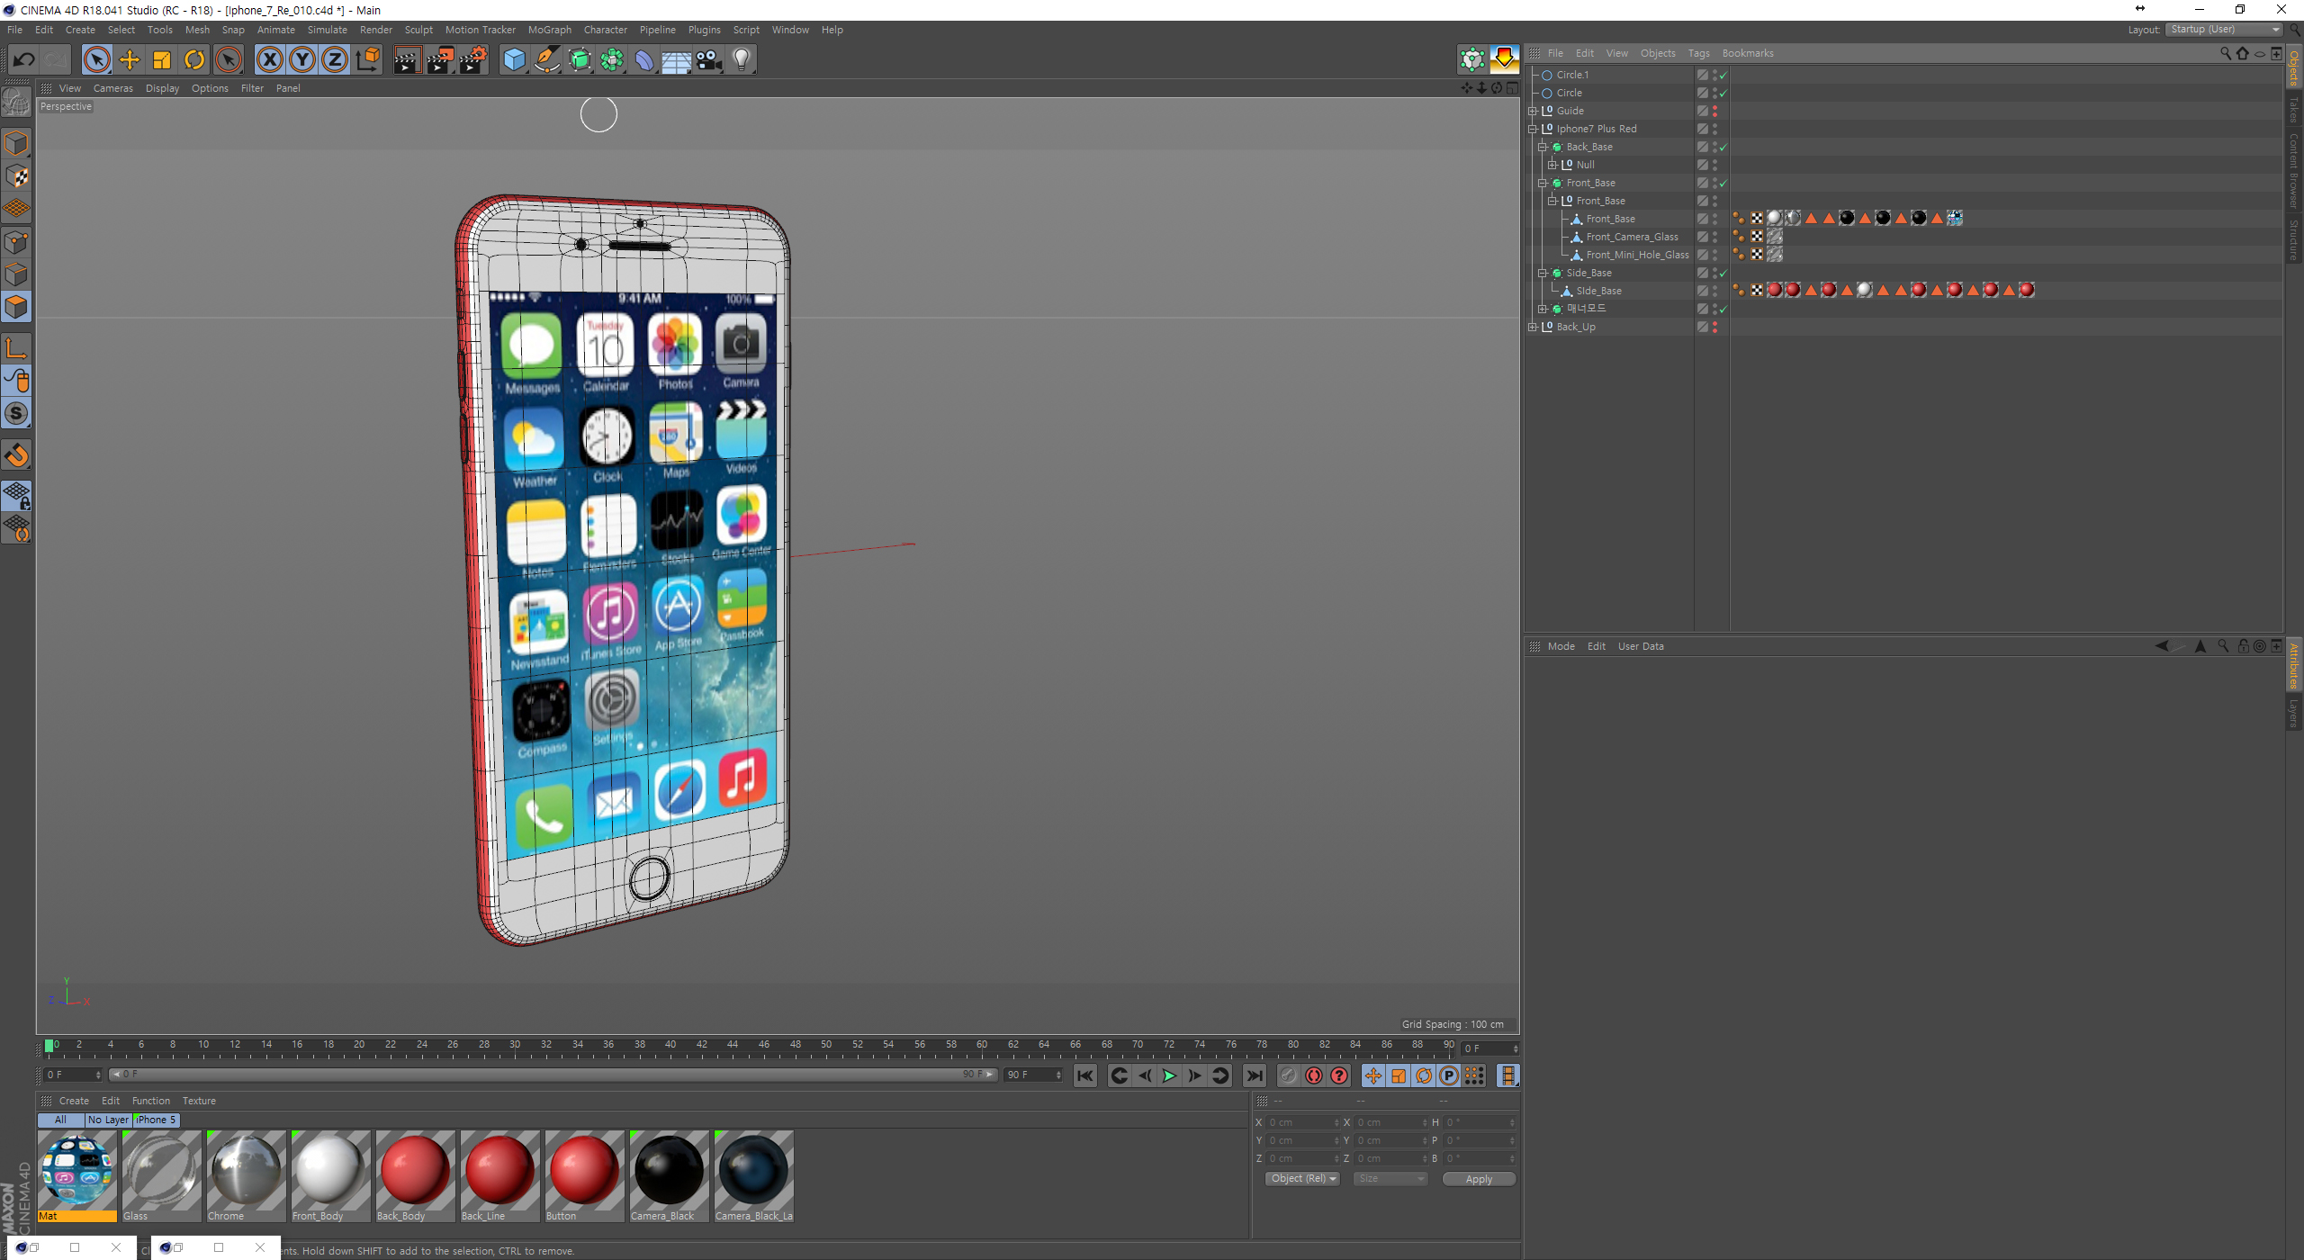Expand the 매너모드 object
This screenshot has width=2304, height=1260.
click(x=1543, y=309)
